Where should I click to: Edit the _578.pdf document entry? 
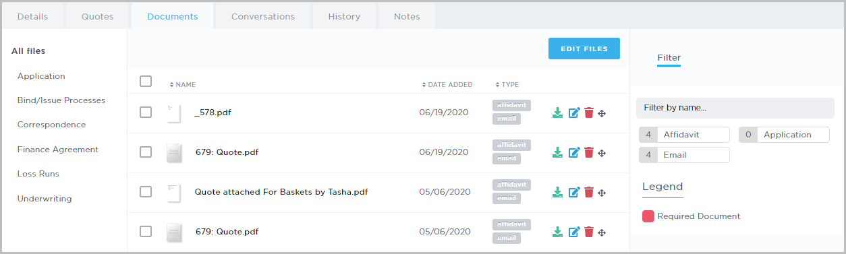[574, 113]
